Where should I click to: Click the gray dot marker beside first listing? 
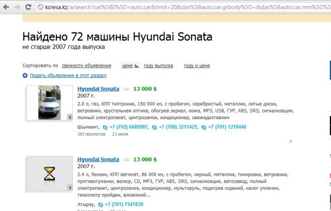[291, 141]
